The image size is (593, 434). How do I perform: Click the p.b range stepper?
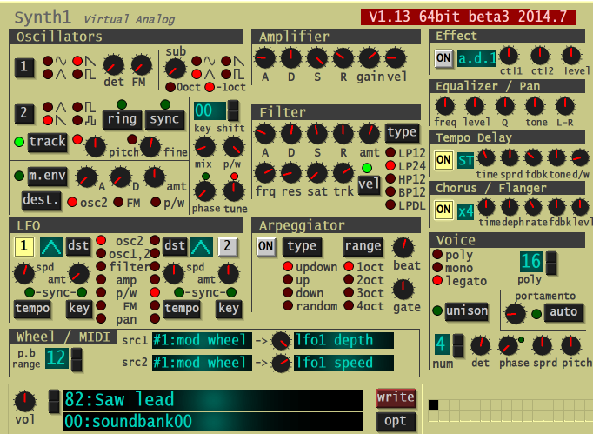click(x=77, y=359)
